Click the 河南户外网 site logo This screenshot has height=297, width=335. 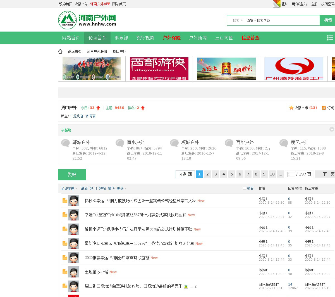tap(87, 20)
